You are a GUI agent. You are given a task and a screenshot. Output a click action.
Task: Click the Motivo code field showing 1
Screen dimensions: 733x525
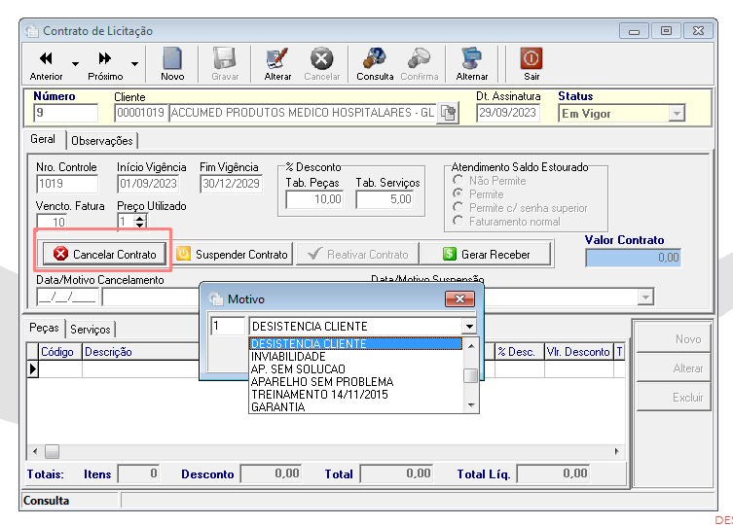pos(228,326)
